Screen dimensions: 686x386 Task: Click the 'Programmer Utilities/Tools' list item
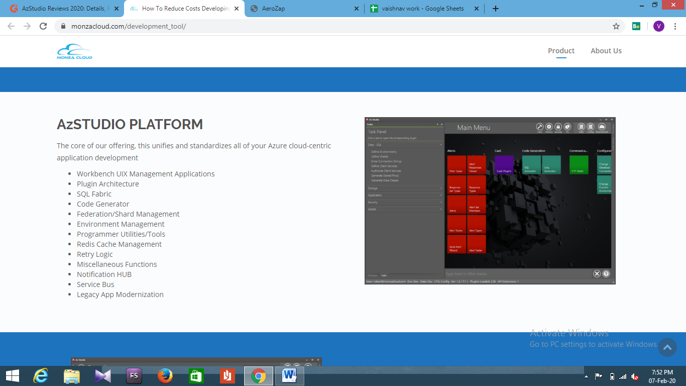pos(121,234)
